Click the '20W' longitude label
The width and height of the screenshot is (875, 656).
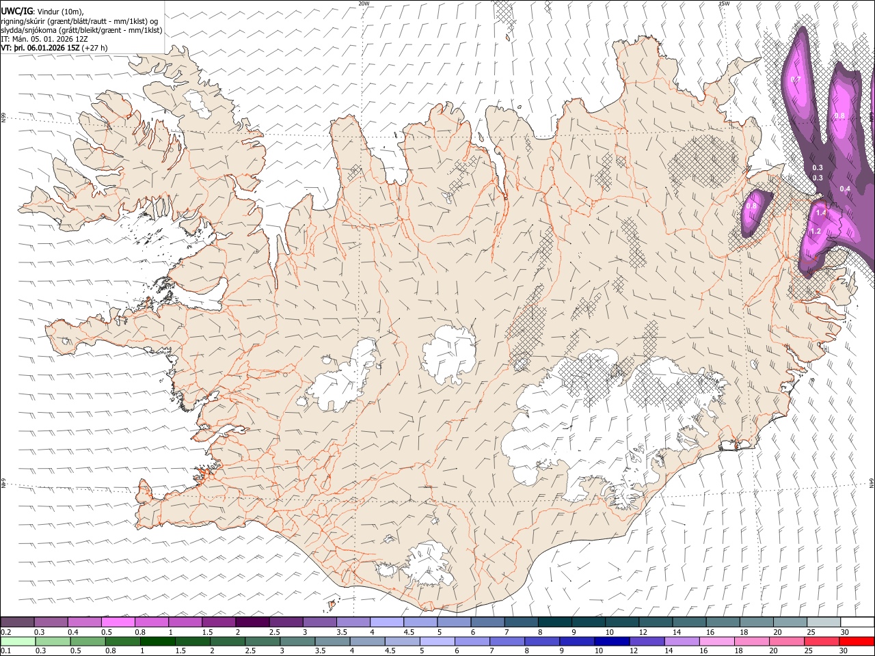pyautogui.click(x=364, y=3)
